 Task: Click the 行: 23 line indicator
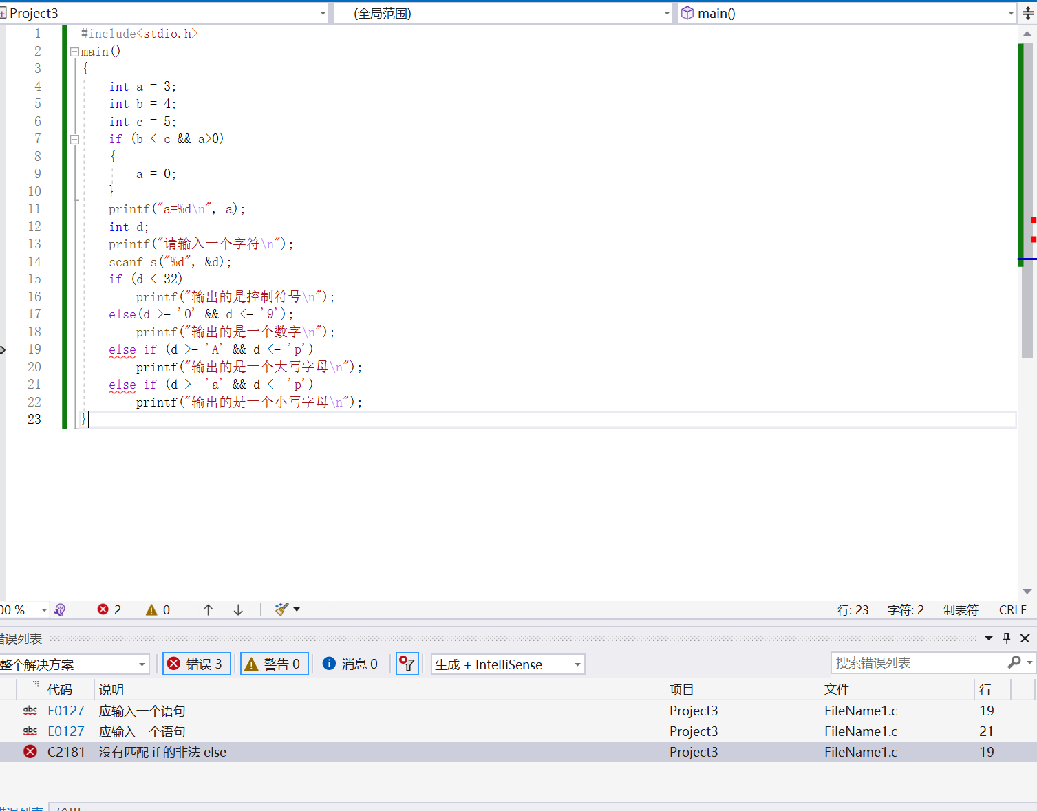853,610
